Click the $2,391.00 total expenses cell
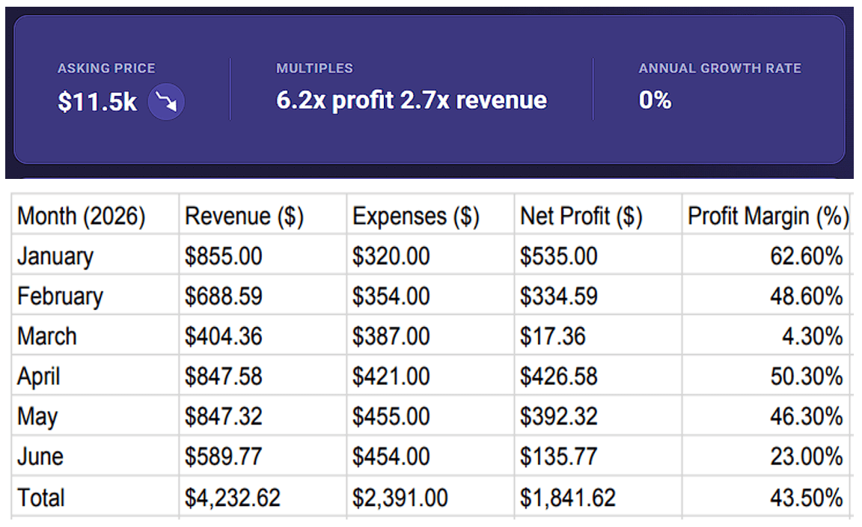The height and width of the screenshot is (527, 862). coord(431,497)
